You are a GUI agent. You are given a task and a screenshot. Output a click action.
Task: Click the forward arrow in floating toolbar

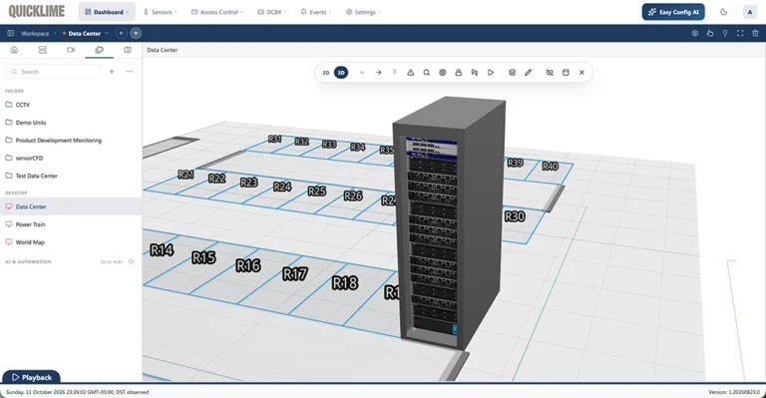(x=379, y=73)
